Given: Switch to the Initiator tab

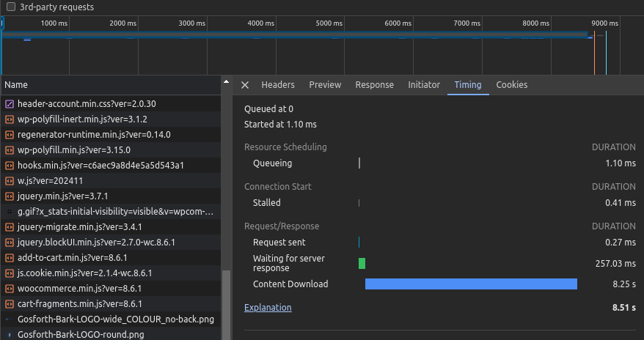Looking at the screenshot, I should tap(424, 85).
